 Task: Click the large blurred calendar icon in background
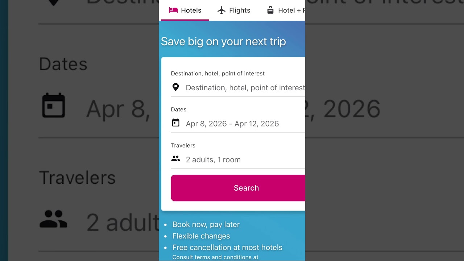(54, 105)
